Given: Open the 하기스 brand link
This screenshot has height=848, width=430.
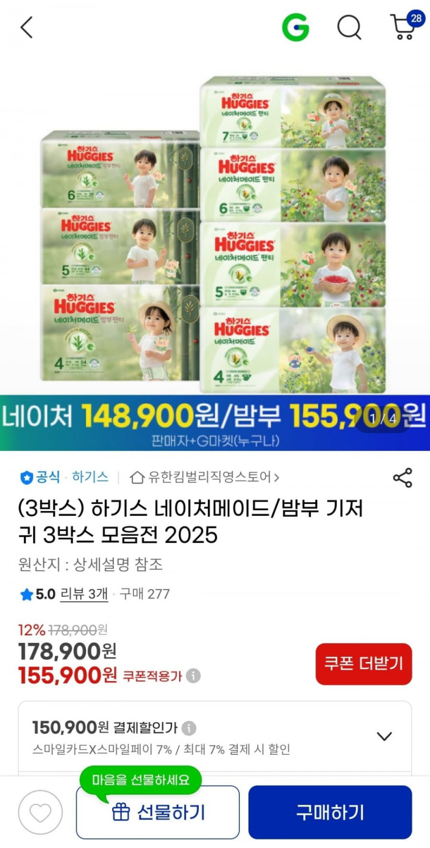Looking at the screenshot, I should tap(90, 477).
